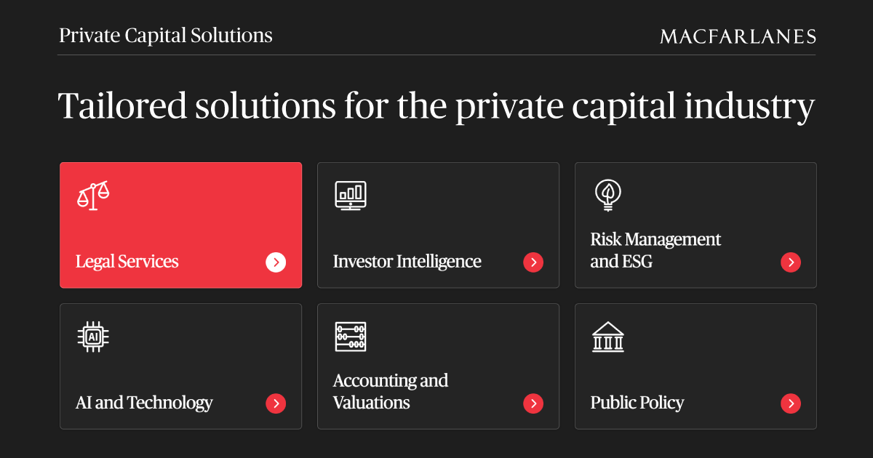Select the tailored solutions headline
Image resolution: width=873 pixels, height=458 pixels.
436,106
